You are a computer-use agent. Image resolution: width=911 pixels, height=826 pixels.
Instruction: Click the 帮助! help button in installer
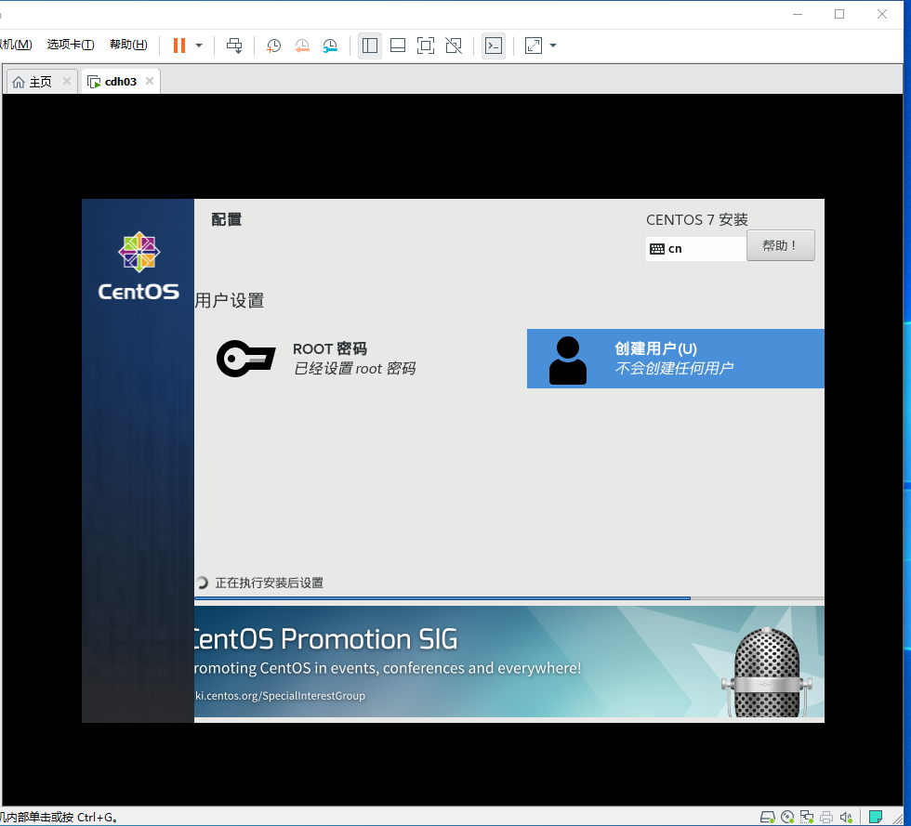[780, 245]
